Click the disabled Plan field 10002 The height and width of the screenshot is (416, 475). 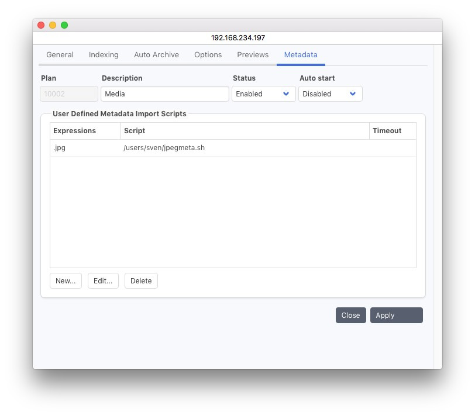[x=69, y=94]
